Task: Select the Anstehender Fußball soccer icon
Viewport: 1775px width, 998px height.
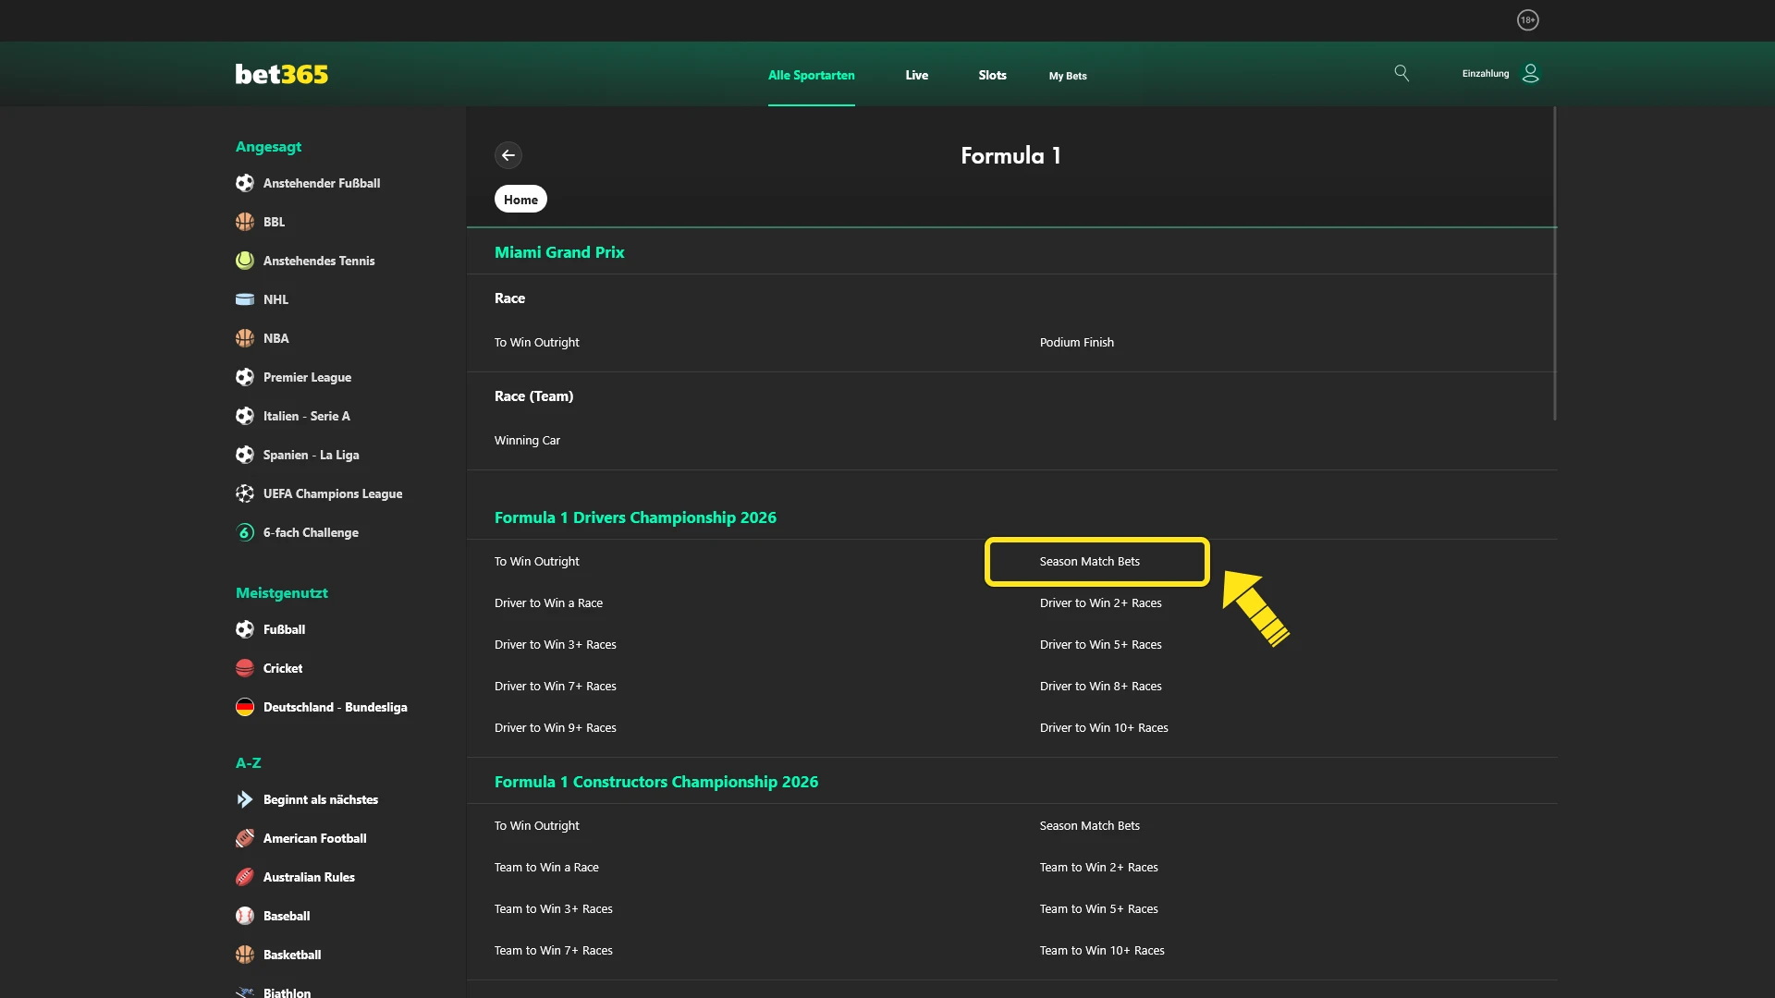Action: coord(244,183)
